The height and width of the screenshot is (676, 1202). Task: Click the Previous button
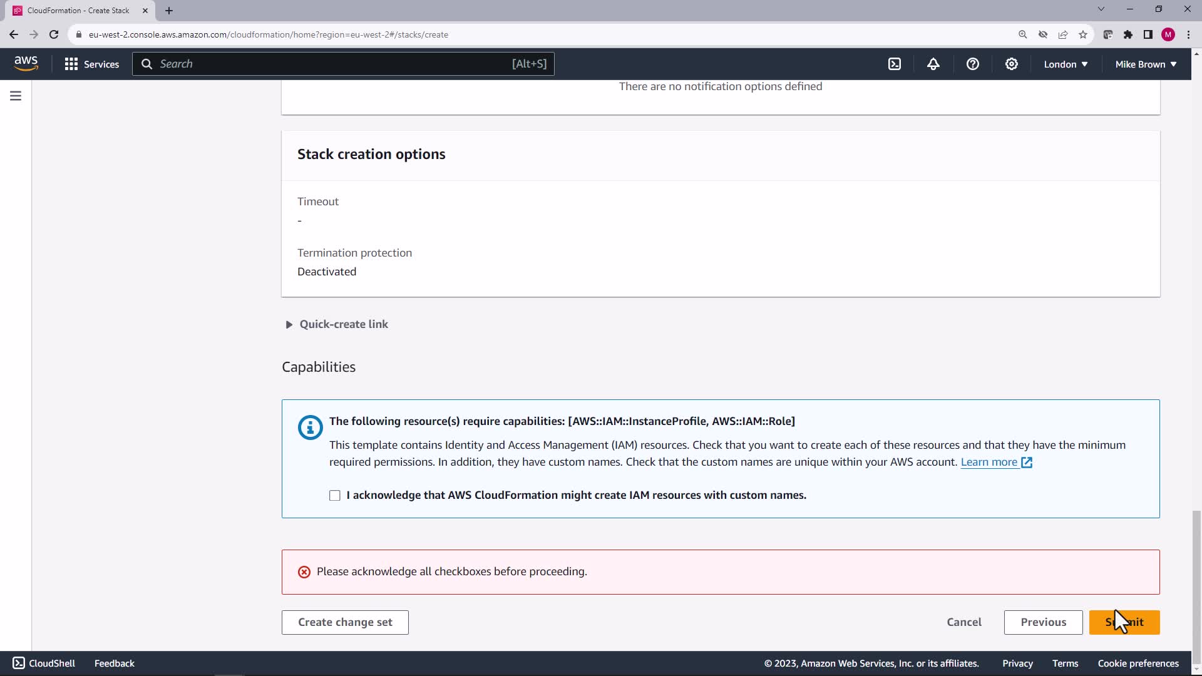point(1043,622)
